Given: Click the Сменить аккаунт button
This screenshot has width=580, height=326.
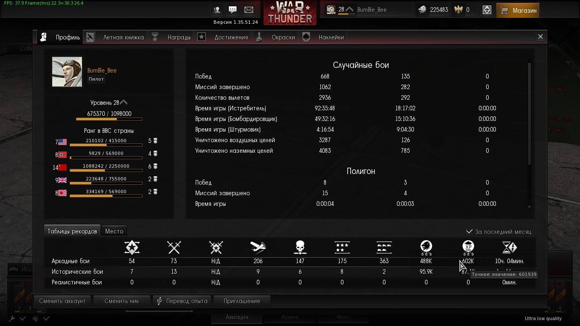Looking at the screenshot, I should pos(62,301).
